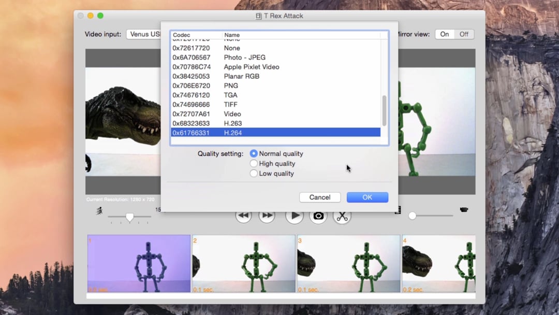559x315 pixels.
Task: Cancel the codec dialog
Action: [320, 197]
